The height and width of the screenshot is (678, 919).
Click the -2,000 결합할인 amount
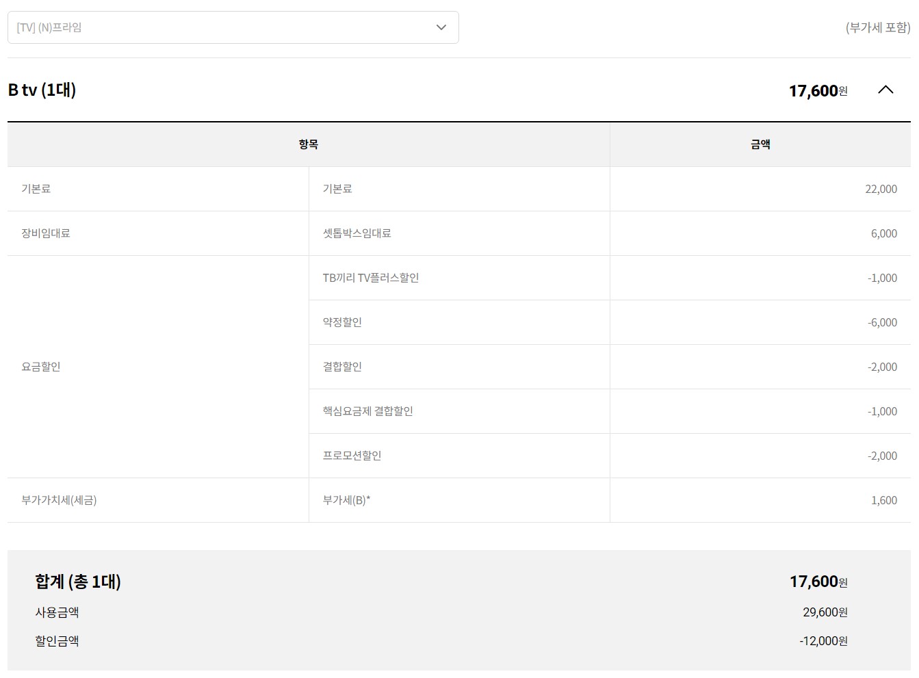(x=882, y=367)
